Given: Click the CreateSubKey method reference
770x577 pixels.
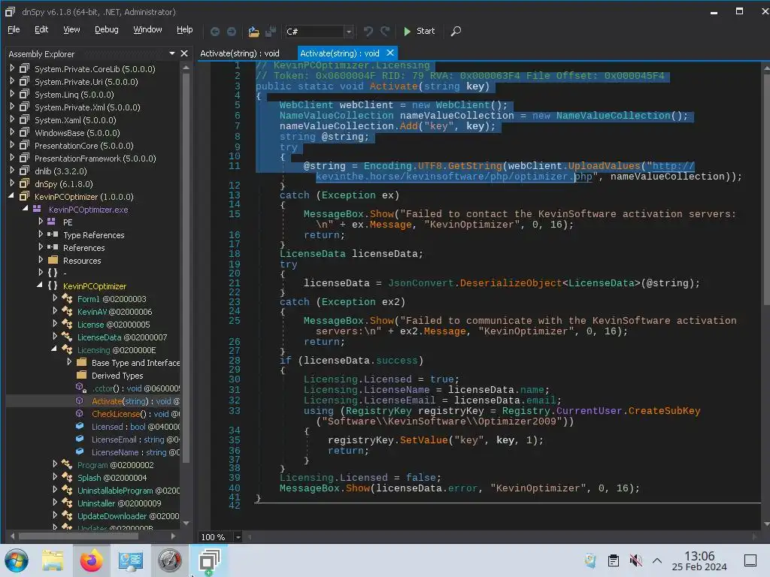Looking at the screenshot, I should (x=664, y=411).
